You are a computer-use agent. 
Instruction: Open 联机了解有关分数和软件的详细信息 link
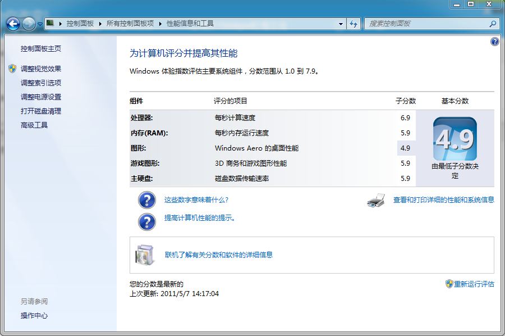click(219, 255)
